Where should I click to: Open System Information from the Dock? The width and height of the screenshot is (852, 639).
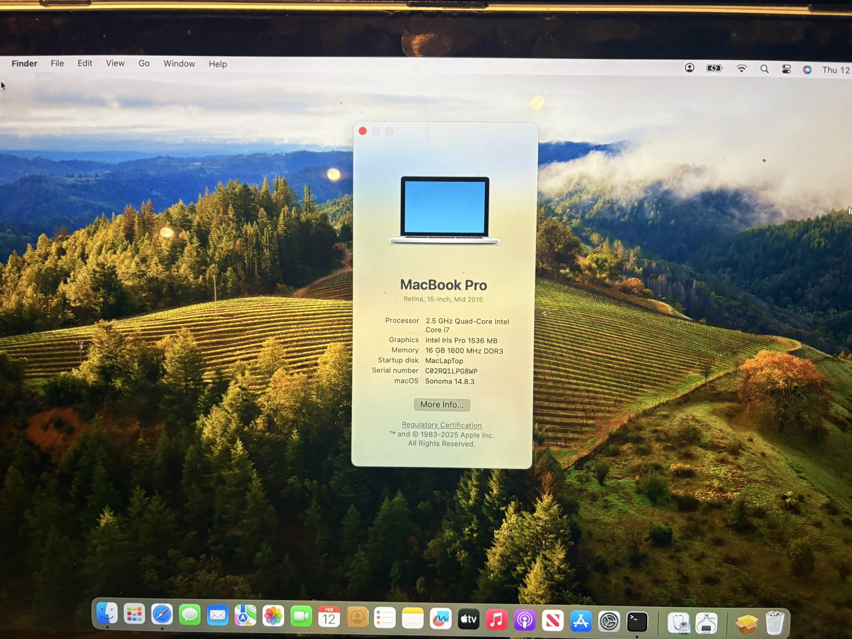click(706, 623)
